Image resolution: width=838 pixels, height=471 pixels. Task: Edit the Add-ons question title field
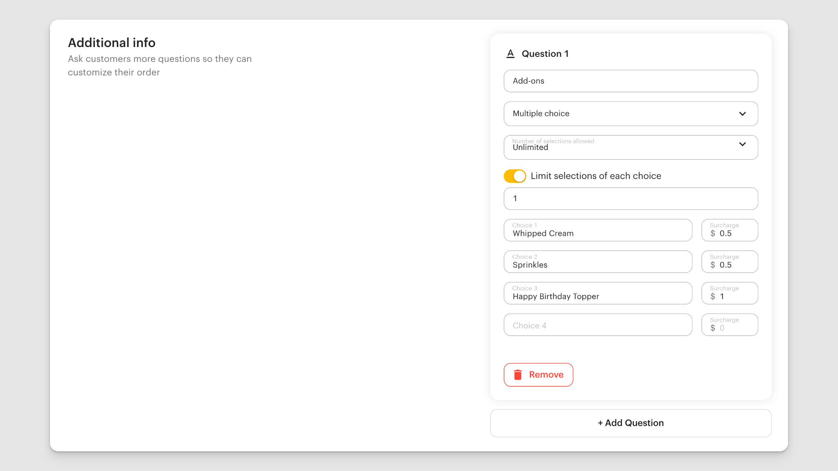point(631,81)
